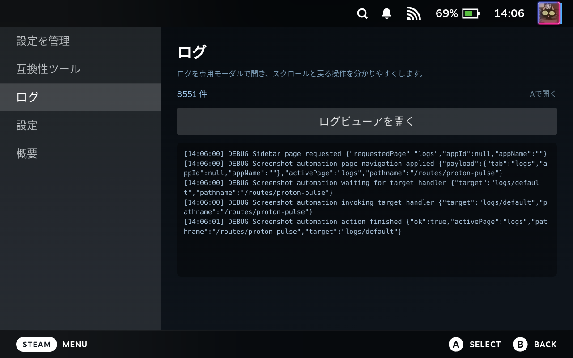This screenshot has width=573, height=358.
Task: Click the debug log preview text box
Action: (367, 210)
